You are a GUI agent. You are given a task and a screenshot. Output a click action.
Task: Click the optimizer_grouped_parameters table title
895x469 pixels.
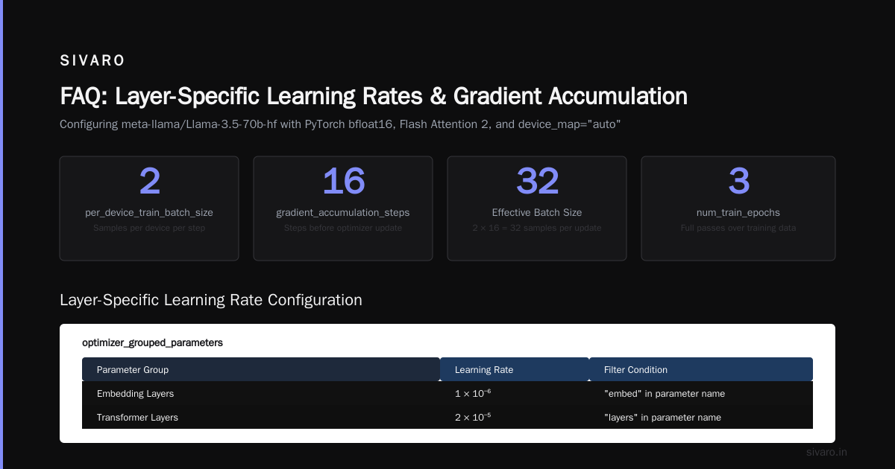pos(152,343)
